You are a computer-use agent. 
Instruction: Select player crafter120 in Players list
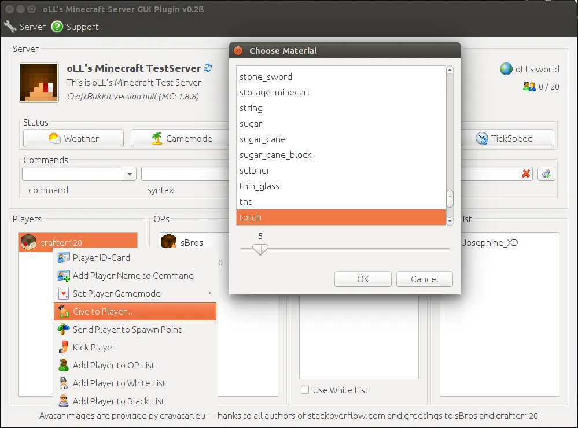coord(78,242)
